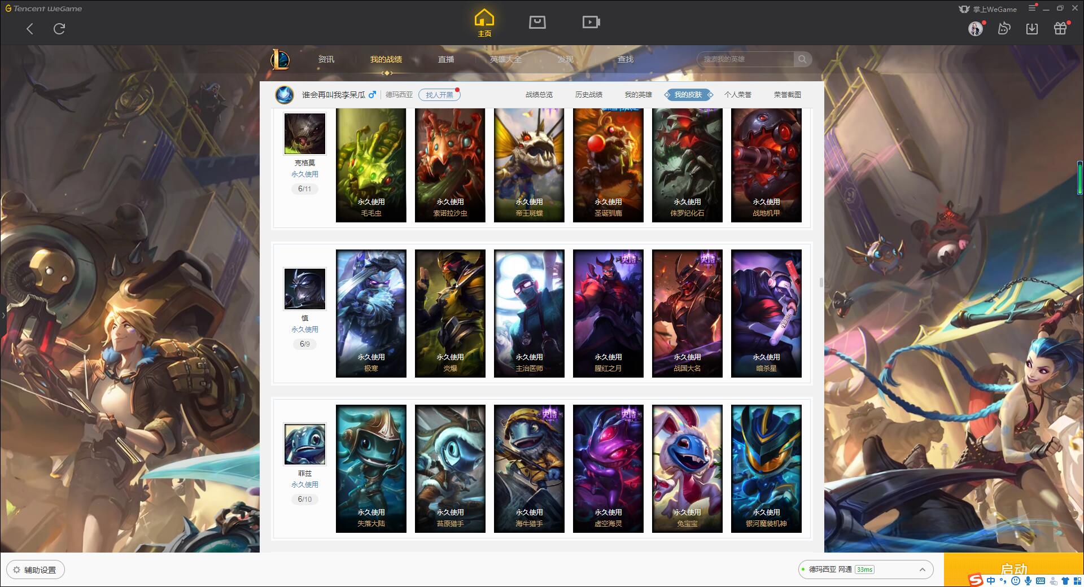Open the 直播 live stream tab
1084x587 pixels.
coord(446,59)
